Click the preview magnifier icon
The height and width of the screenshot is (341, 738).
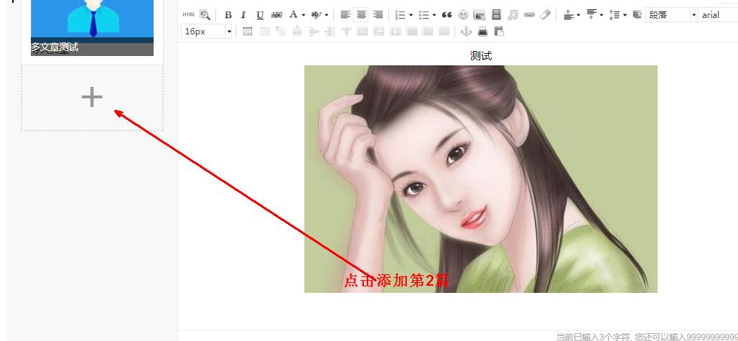[205, 14]
